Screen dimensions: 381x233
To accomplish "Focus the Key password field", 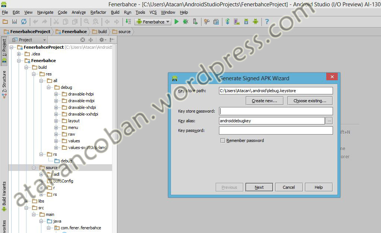I will (x=276, y=130).
